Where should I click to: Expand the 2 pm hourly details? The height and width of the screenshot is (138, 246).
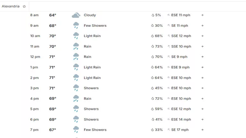(x=202, y=78)
